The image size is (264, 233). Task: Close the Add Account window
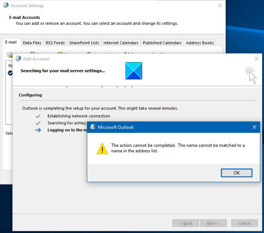click(256, 59)
